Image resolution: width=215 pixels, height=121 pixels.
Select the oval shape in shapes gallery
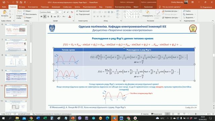(x=136, y=11)
